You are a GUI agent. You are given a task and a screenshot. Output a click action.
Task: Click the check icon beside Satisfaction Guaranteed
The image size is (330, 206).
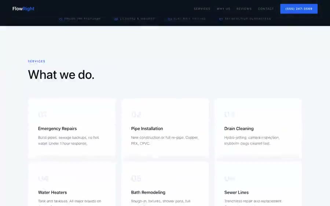point(221,19)
